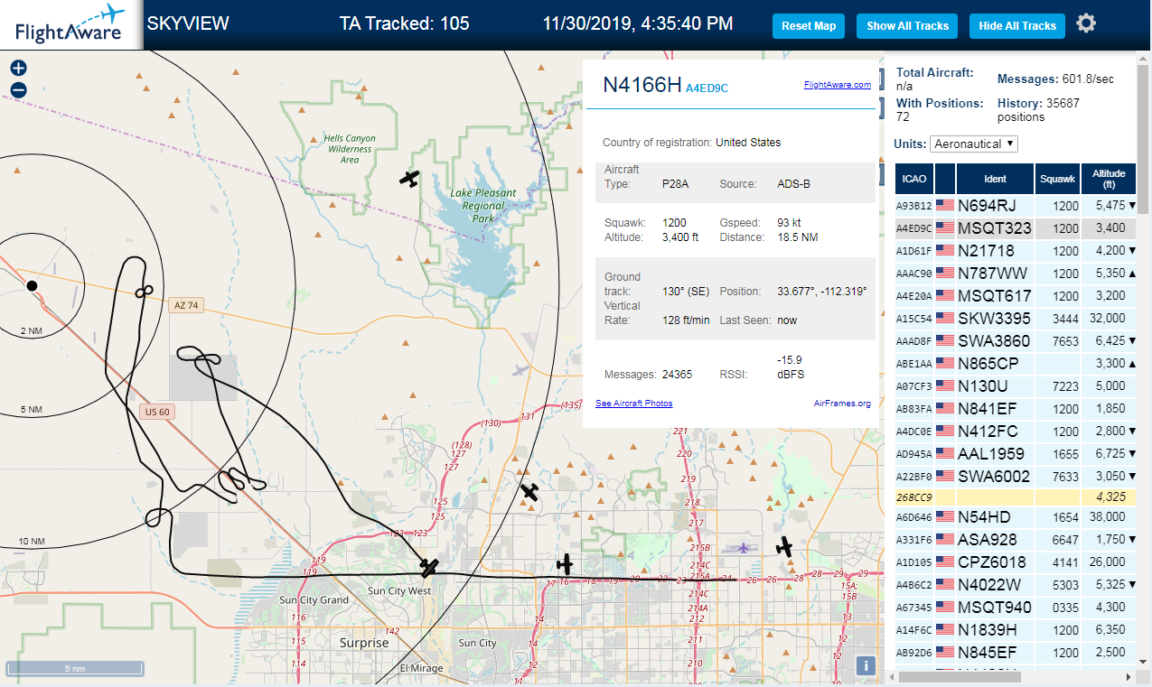The width and height of the screenshot is (1152, 687).
Task: Click the 5 nm map scale bar
Action: click(74, 669)
